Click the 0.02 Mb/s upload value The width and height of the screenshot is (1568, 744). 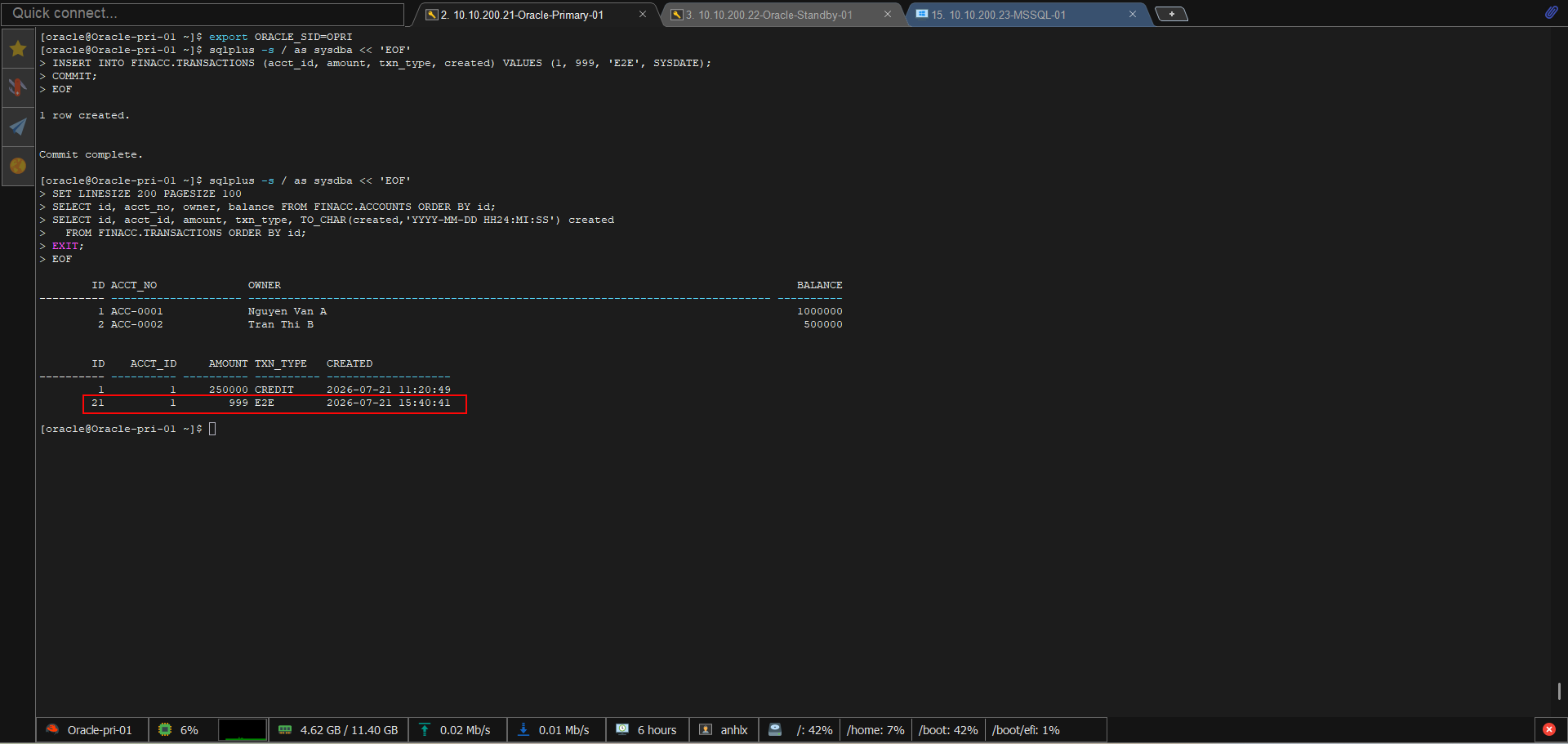pyautogui.click(x=465, y=730)
